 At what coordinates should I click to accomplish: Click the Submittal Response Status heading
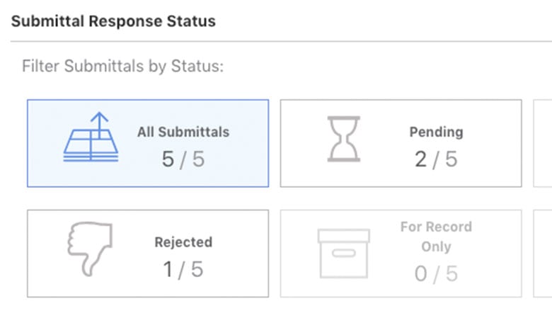click(x=113, y=21)
